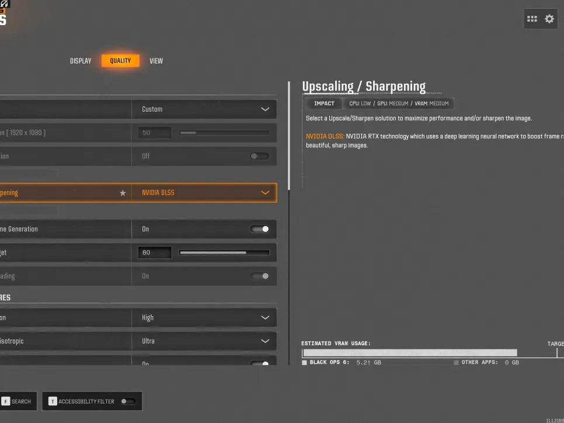Toggle Frame Generation off

click(260, 229)
